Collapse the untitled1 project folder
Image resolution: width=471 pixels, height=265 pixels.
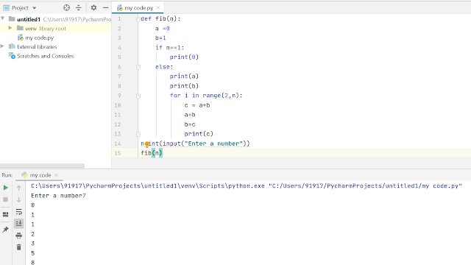click(x=3, y=18)
